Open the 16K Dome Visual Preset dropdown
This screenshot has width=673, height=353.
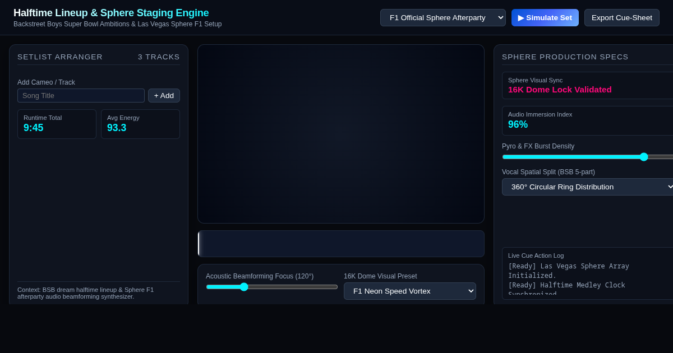click(410, 291)
